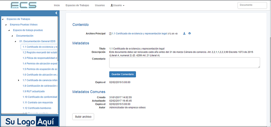This screenshot has width=271, height=127.
Task: Open the Usuario dropdown menu
Action: (x=117, y=5)
